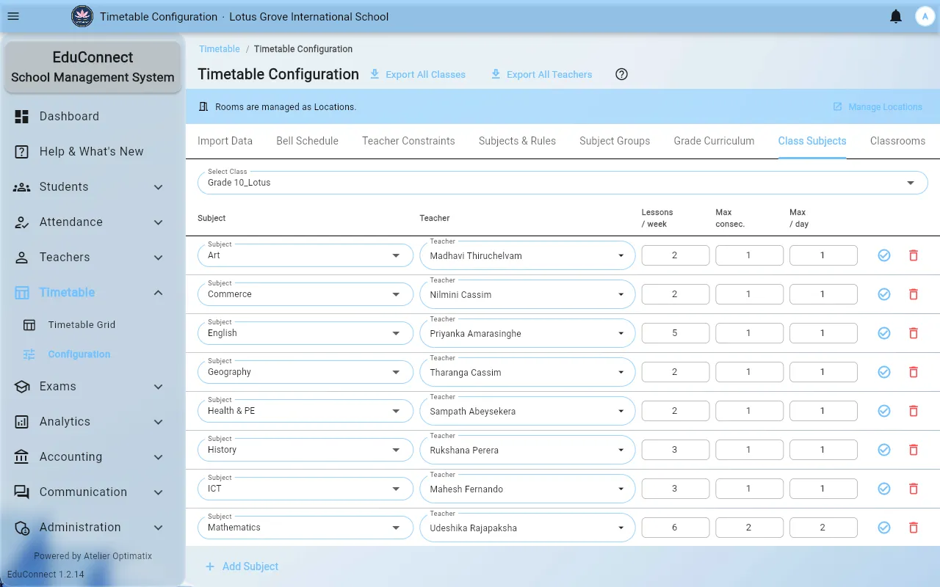The height and width of the screenshot is (587, 940).
Task: Delete the Health & PE row
Action: tap(914, 411)
